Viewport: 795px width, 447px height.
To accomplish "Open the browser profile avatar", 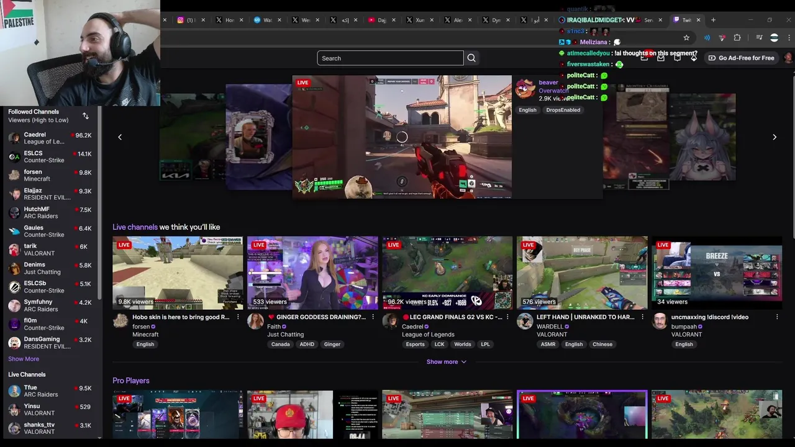I will pos(774,38).
